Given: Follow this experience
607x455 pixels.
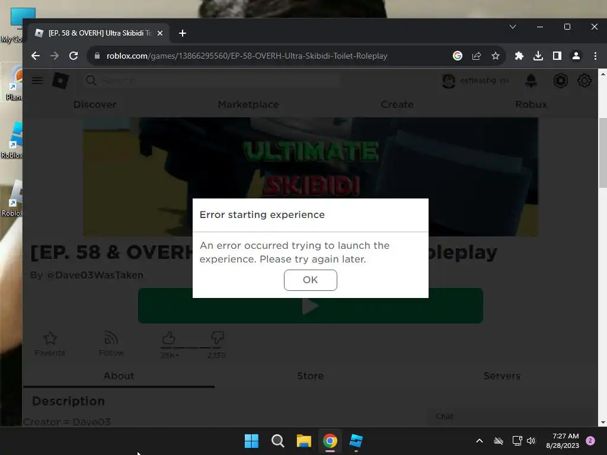Looking at the screenshot, I should pos(111,344).
